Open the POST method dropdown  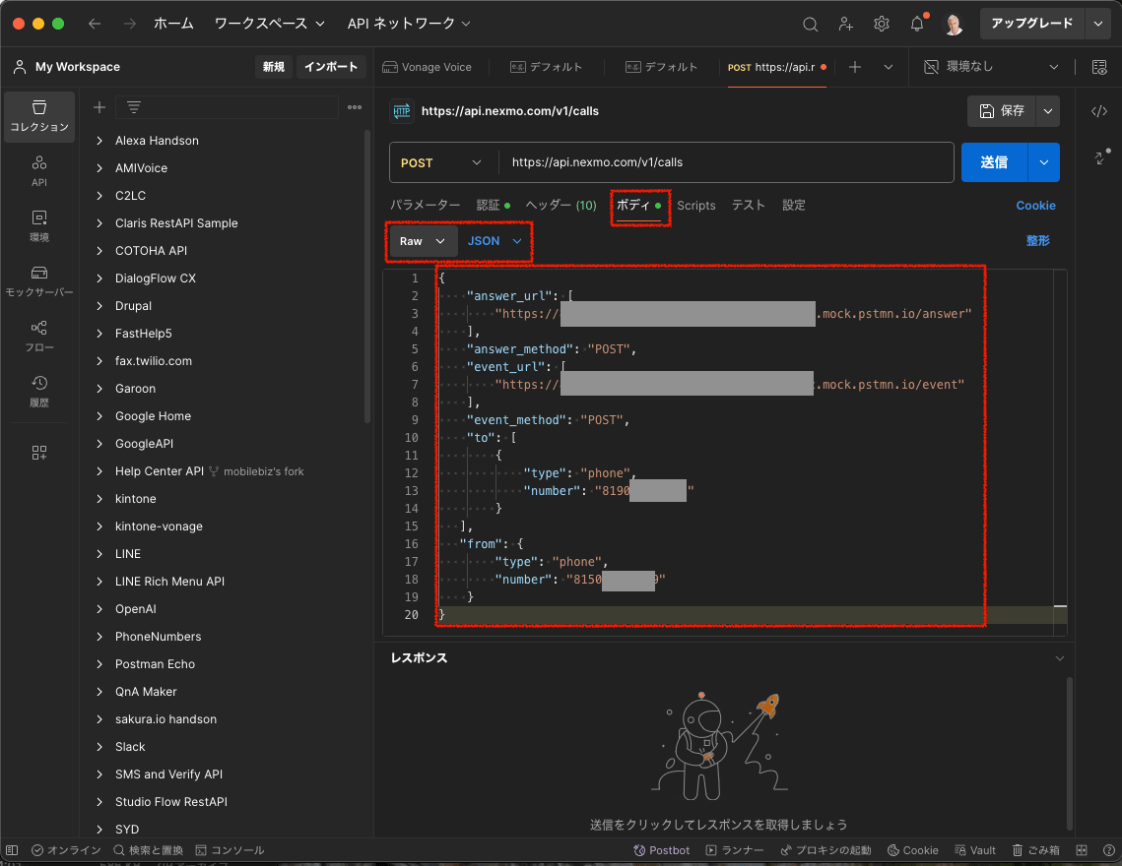(x=441, y=163)
